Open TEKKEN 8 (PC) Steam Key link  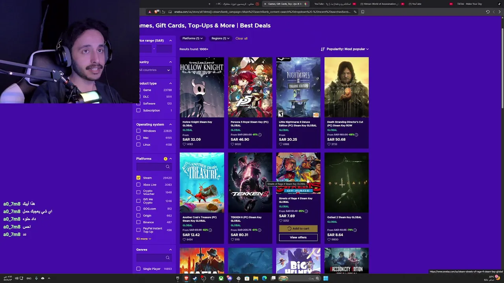tap(246, 219)
